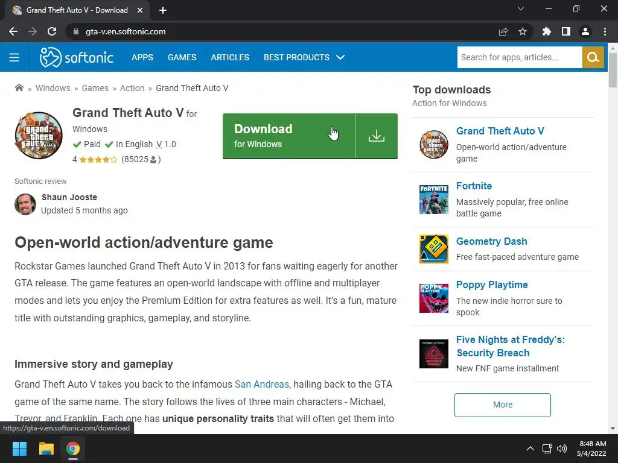The height and width of the screenshot is (463, 618).
Task: Select the Grand Theft Auto V browser tab
Action: click(x=77, y=10)
